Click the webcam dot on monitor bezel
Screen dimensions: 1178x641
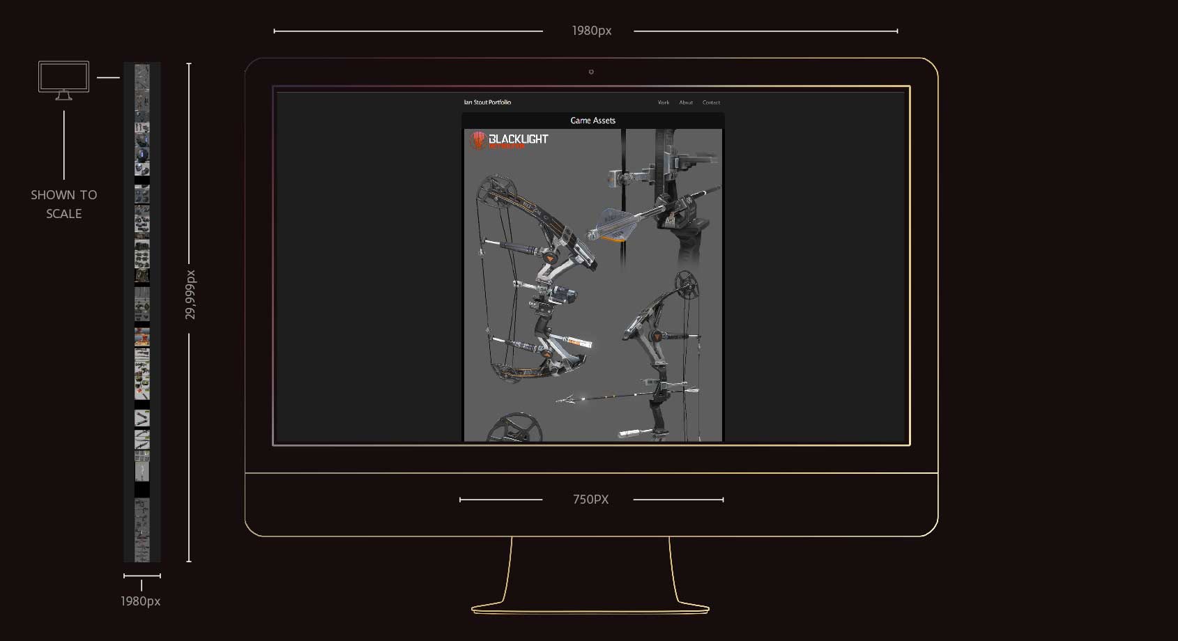(x=591, y=72)
